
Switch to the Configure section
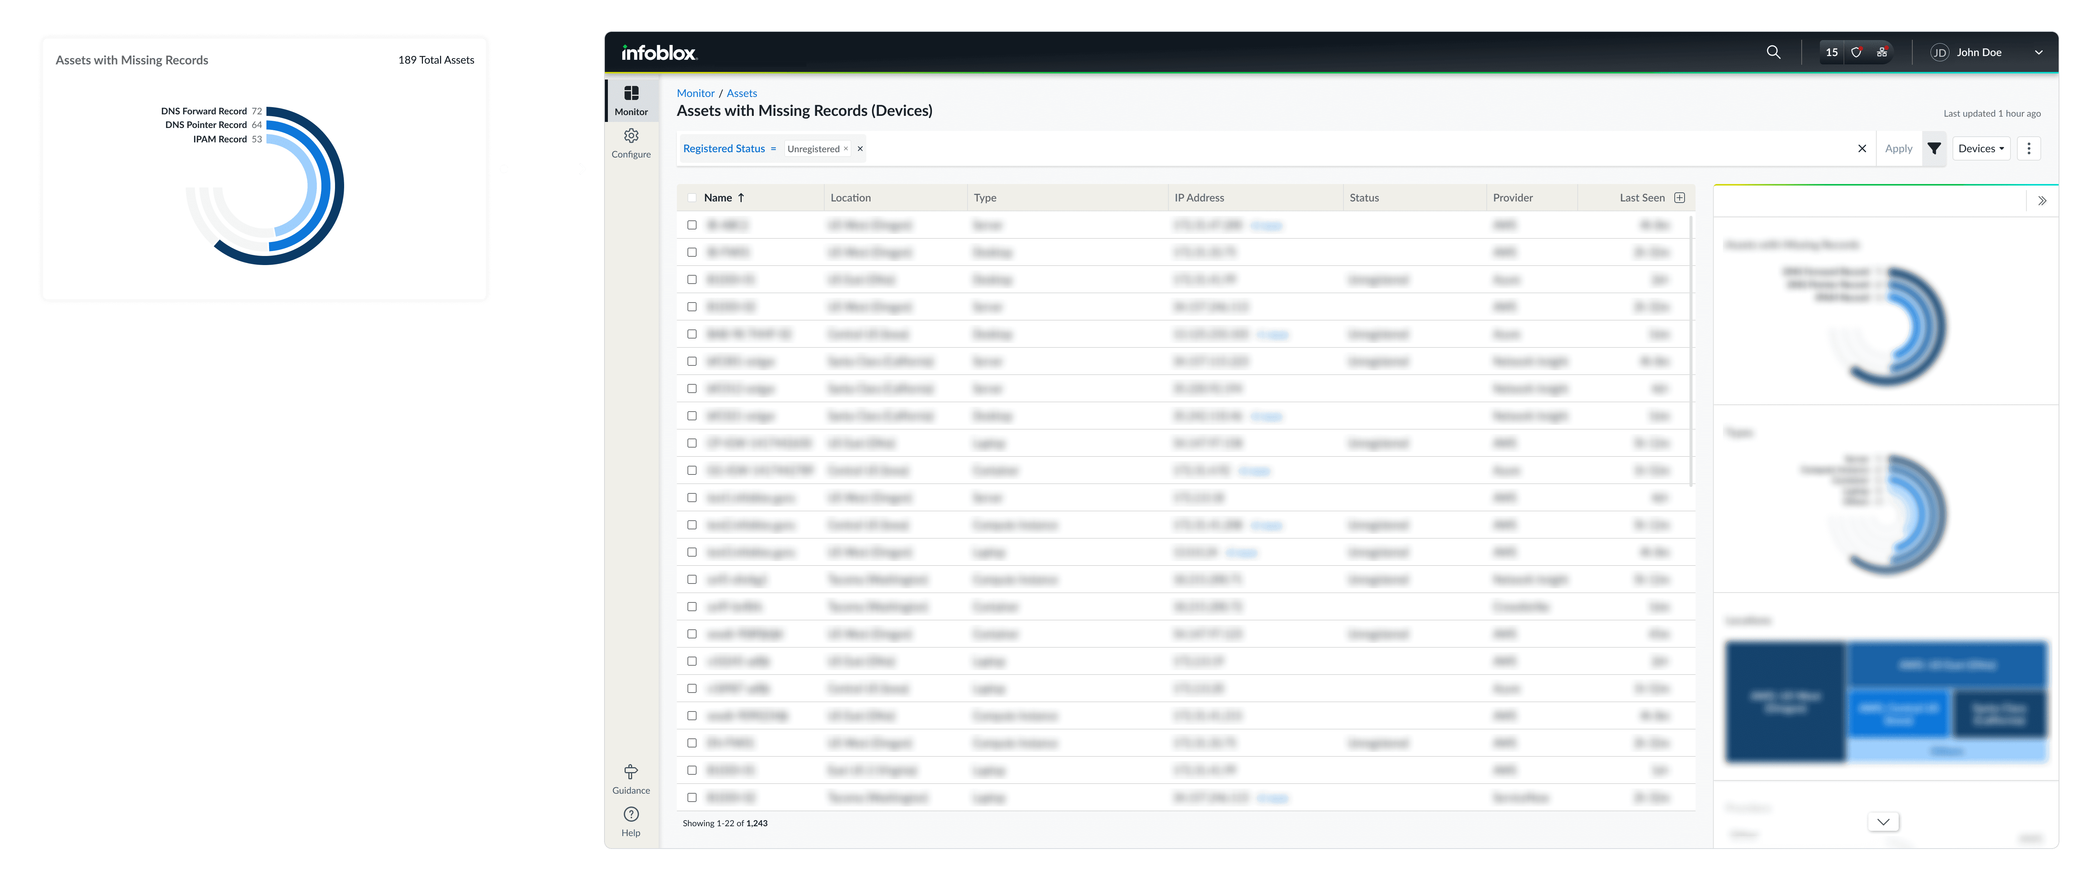(x=630, y=143)
